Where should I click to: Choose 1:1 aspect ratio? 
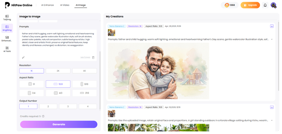tap(31, 84)
